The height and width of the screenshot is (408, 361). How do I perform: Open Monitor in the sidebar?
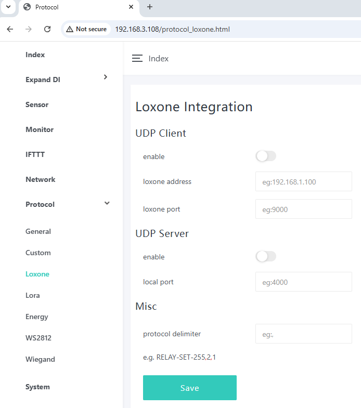coord(40,129)
